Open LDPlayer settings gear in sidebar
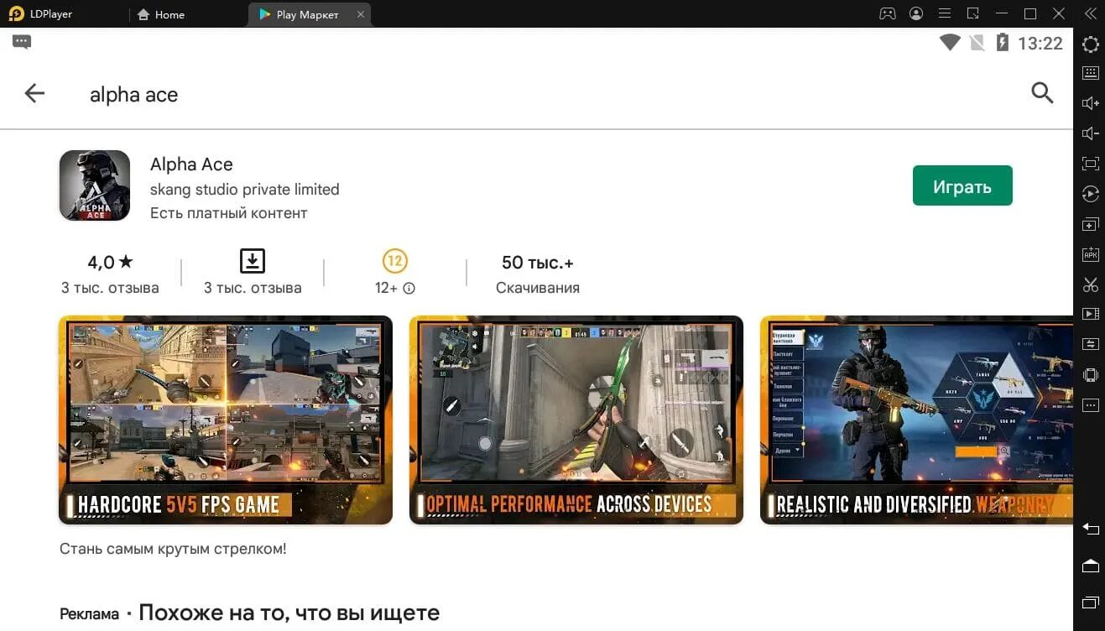Viewport: 1105px width, 631px height. click(1091, 44)
